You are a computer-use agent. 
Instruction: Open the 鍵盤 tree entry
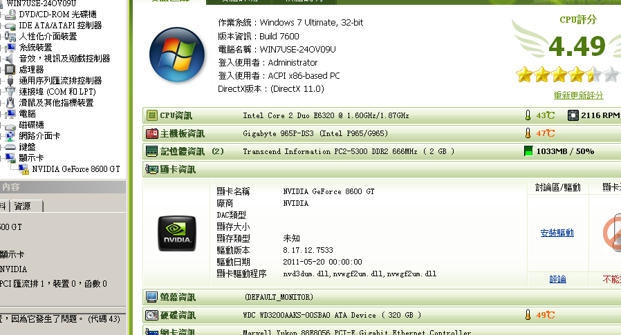pyautogui.click(x=28, y=147)
